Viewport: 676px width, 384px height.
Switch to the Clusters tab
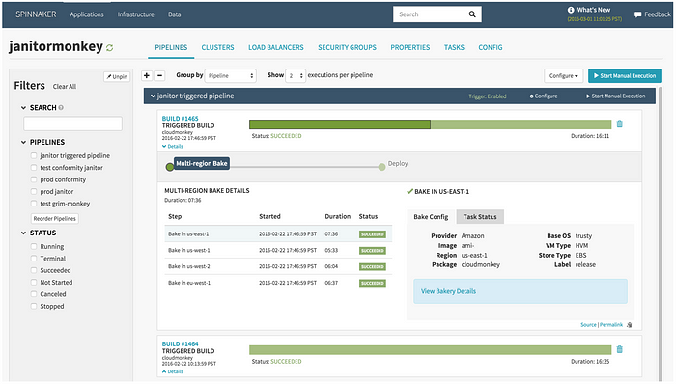217,48
